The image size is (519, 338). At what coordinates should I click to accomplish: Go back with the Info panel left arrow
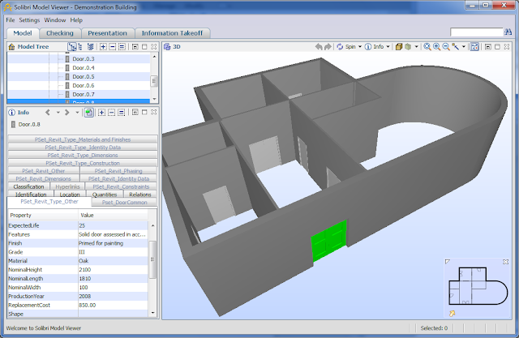(x=48, y=113)
